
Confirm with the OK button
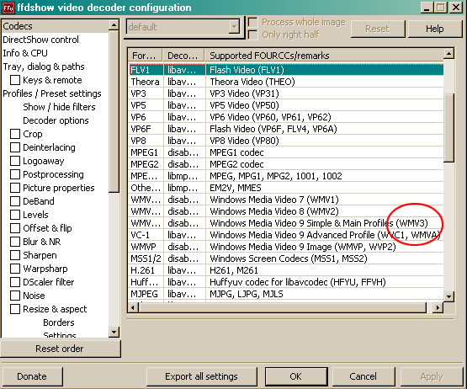click(x=296, y=376)
